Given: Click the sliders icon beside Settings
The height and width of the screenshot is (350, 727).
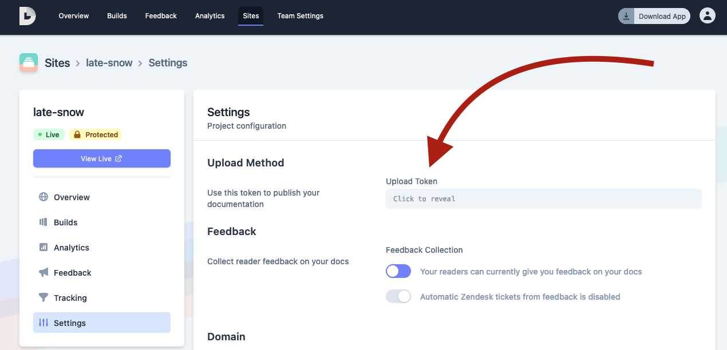Looking at the screenshot, I should click(x=44, y=323).
